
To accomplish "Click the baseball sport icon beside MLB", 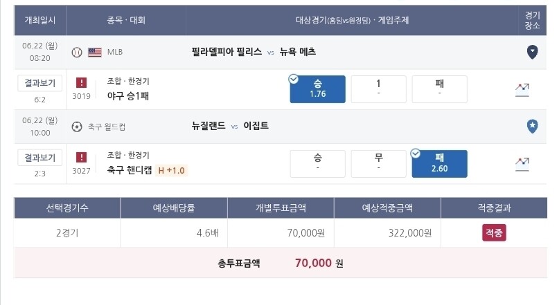I will coord(77,53).
